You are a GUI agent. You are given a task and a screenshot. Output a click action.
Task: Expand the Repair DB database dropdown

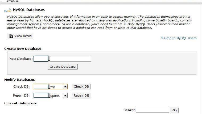tap(65, 95)
